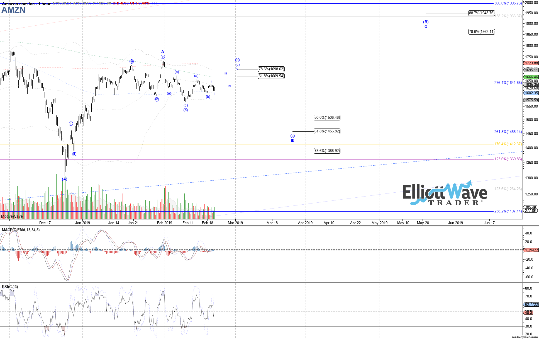Select the 1300.00 price axis label

[531, 178]
